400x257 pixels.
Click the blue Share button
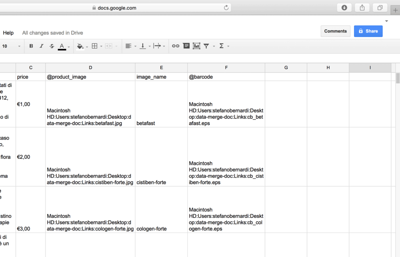click(x=368, y=31)
